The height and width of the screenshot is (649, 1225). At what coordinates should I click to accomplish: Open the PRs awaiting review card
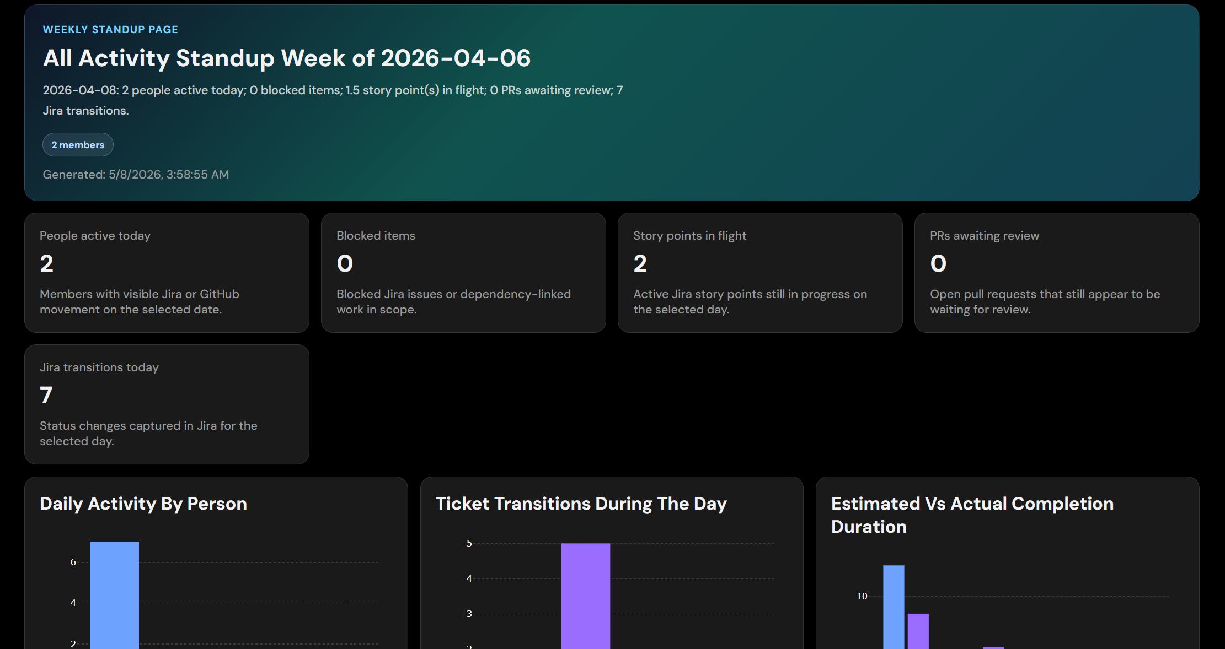click(1057, 273)
